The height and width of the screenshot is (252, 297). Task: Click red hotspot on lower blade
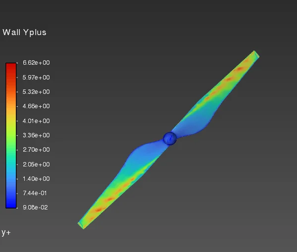pos(99,210)
